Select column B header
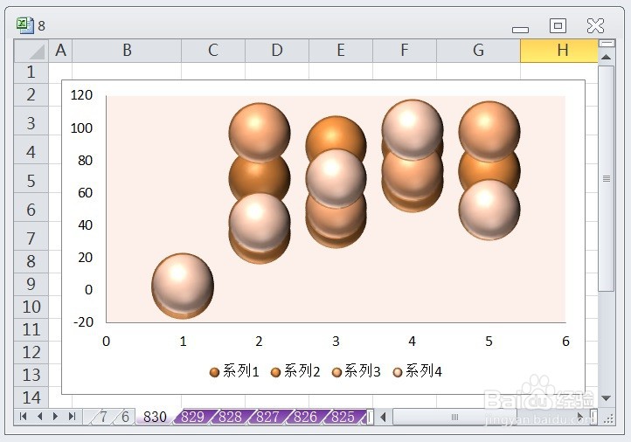 pyautogui.click(x=127, y=51)
